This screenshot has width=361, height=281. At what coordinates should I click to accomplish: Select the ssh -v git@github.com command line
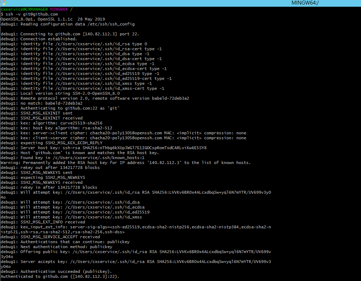click(28, 14)
